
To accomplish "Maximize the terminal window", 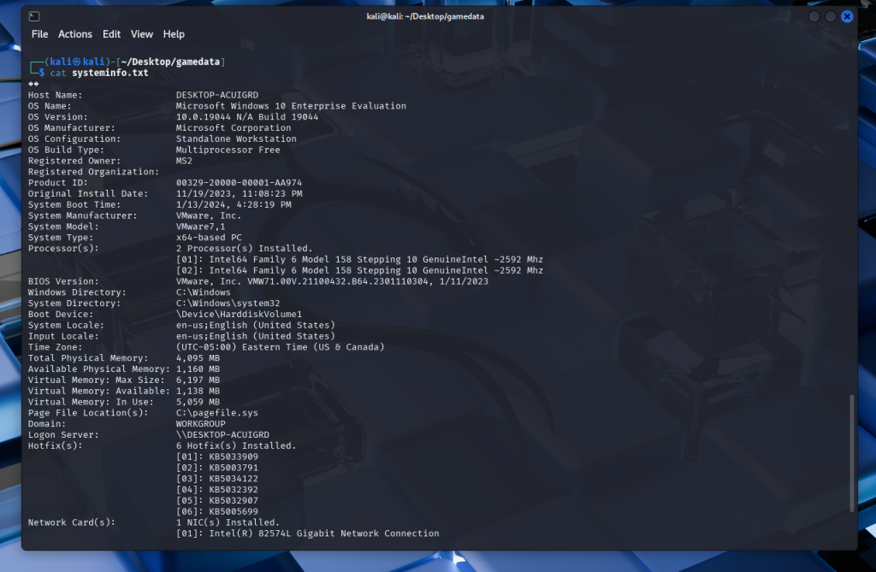I will (831, 16).
